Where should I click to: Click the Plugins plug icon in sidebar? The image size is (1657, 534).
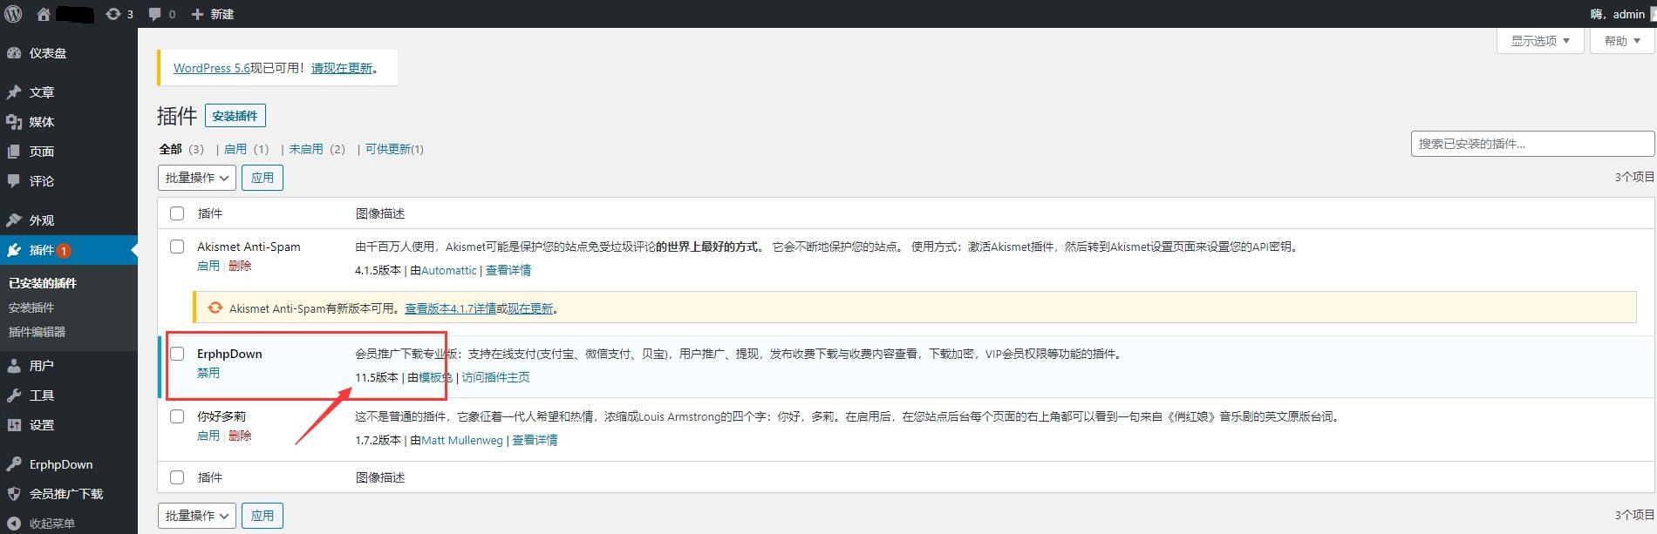[x=14, y=250]
